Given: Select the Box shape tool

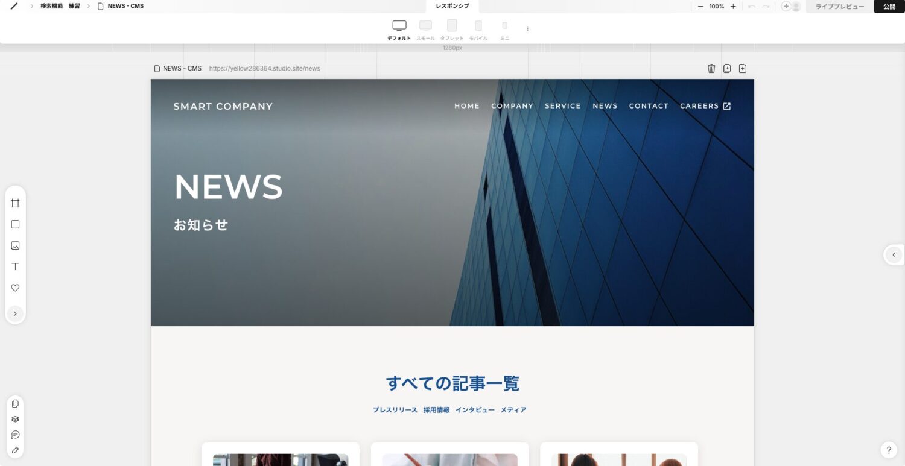Looking at the screenshot, I should (x=15, y=224).
